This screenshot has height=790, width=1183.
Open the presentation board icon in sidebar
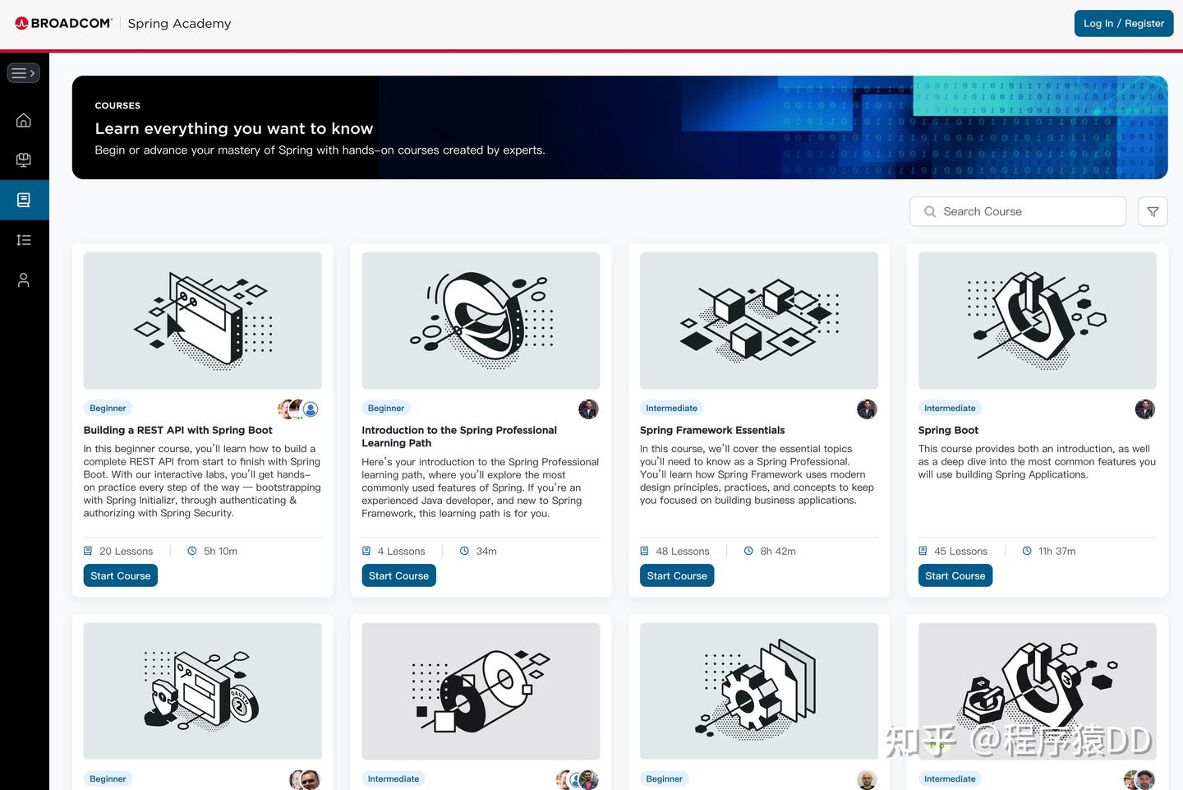[x=24, y=159]
